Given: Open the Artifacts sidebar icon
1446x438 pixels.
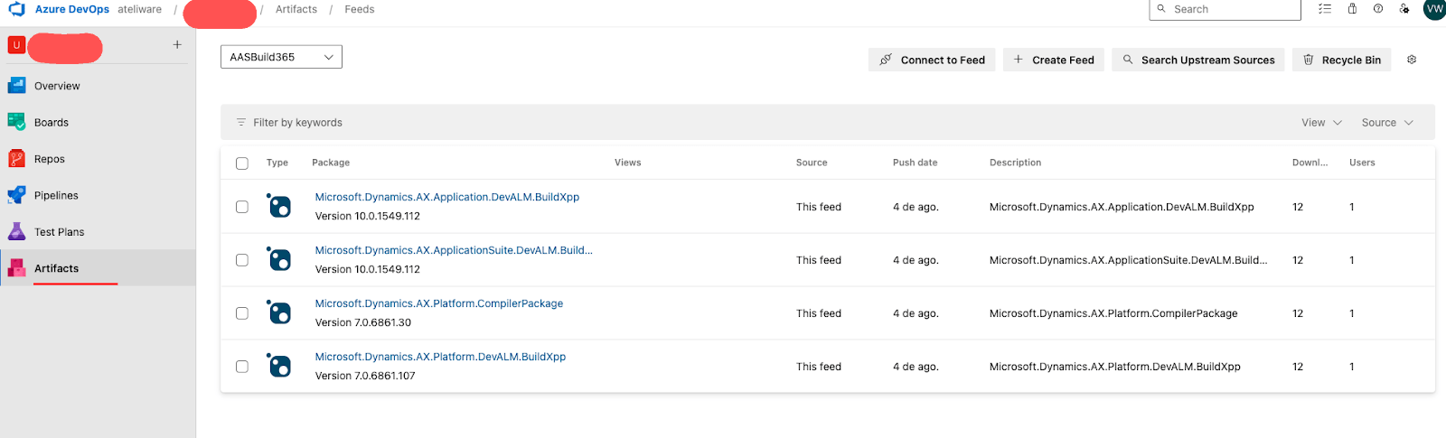Looking at the screenshot, I should pyautogui.click(x=16, y=268).
